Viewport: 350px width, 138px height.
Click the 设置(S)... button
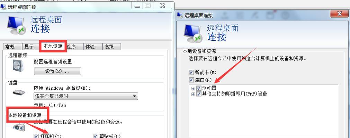pyautogui.click(x=57, y=71)
